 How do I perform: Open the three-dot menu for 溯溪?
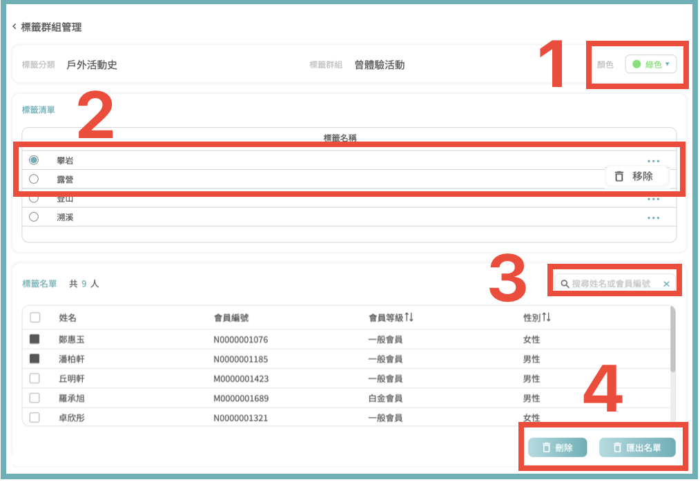(653, 218)
